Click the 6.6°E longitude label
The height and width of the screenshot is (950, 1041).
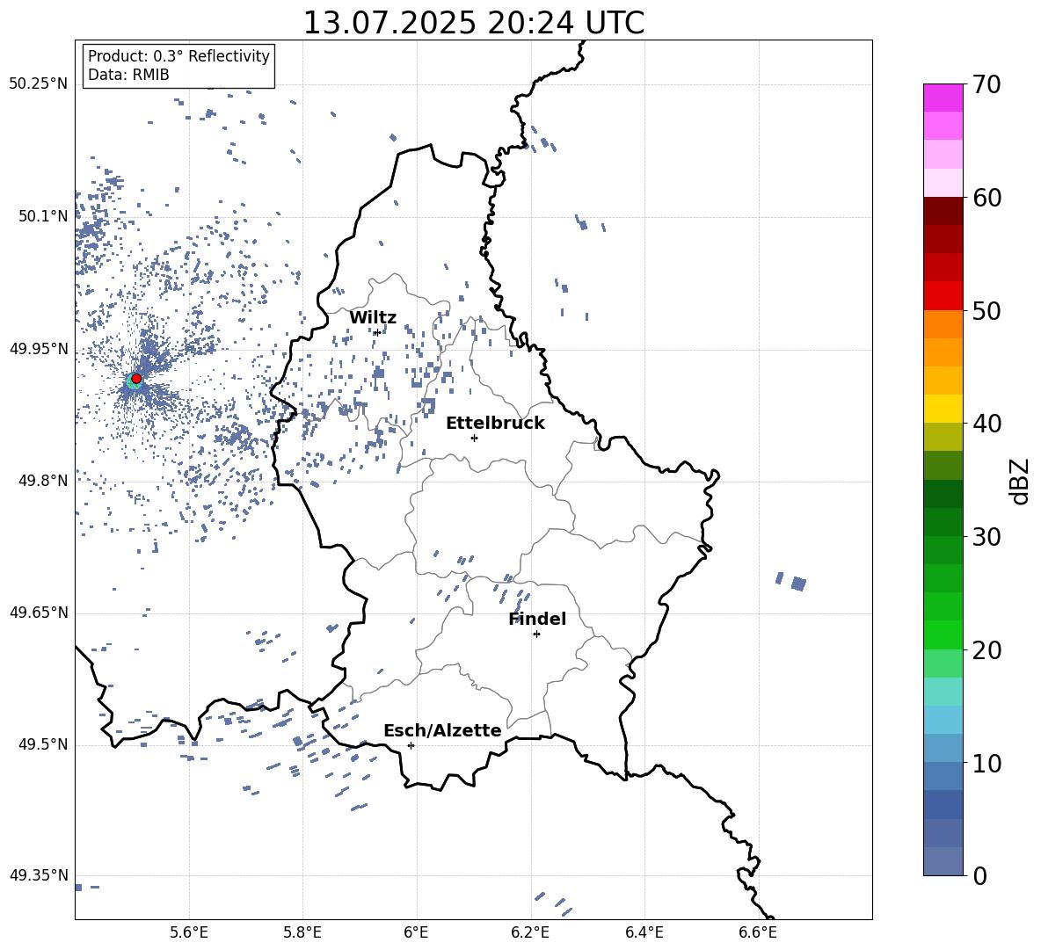(758, 932)
